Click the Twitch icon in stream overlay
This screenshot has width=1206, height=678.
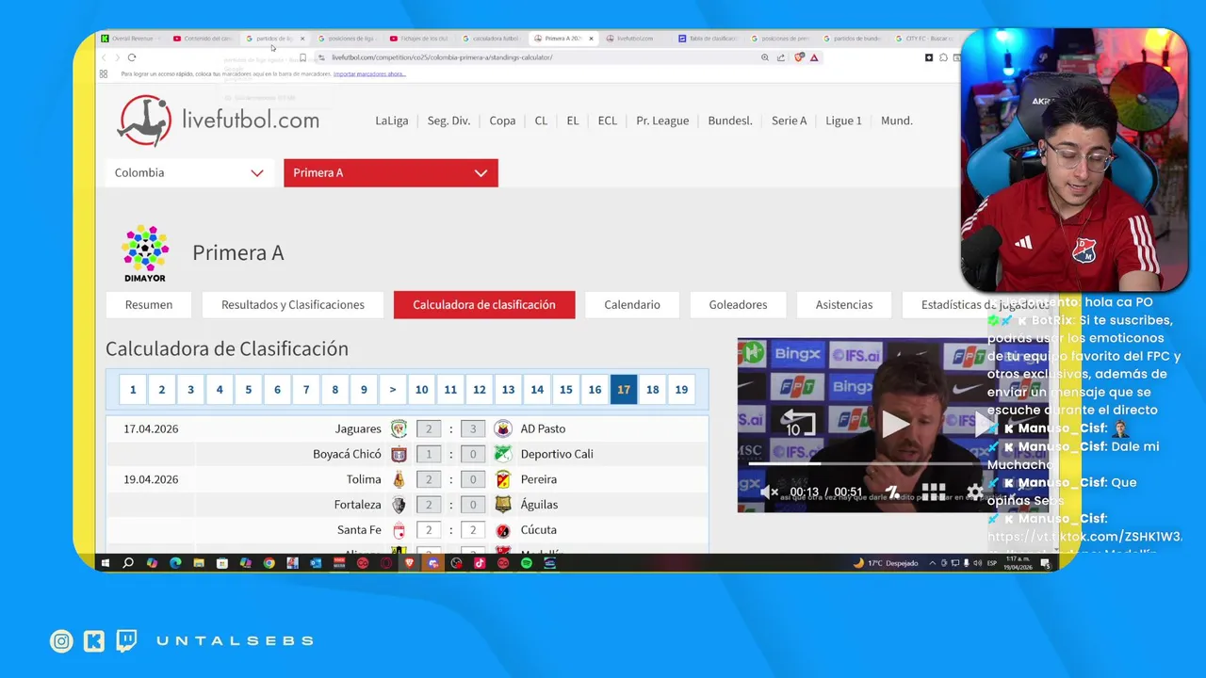click(x=126, y=641)
